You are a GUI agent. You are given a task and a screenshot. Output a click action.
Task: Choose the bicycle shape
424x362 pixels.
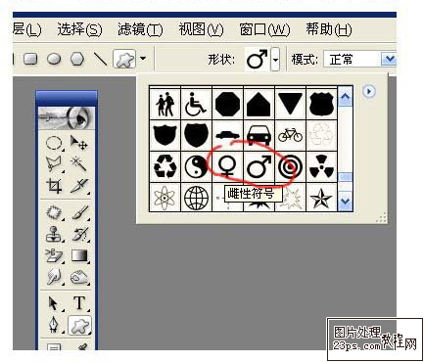[290, 135]
